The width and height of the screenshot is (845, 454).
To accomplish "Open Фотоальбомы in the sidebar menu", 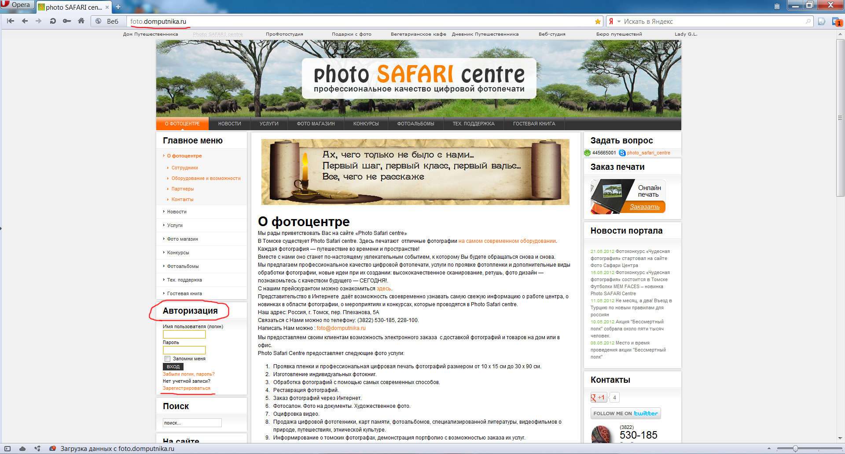I will (x=183, y=266).
